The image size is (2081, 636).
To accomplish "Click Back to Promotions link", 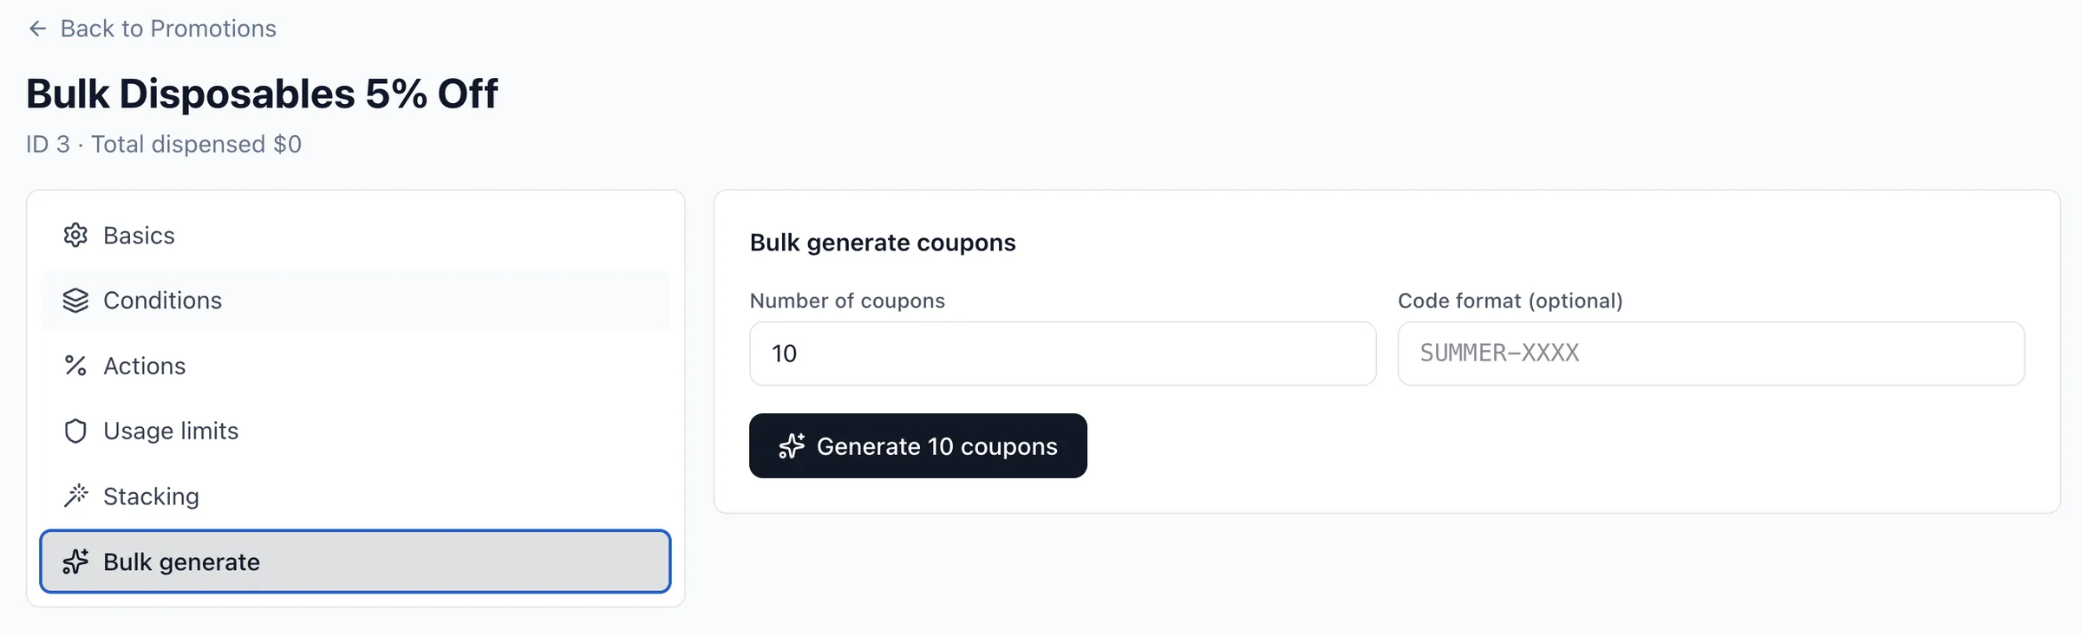I will [168, 28].
